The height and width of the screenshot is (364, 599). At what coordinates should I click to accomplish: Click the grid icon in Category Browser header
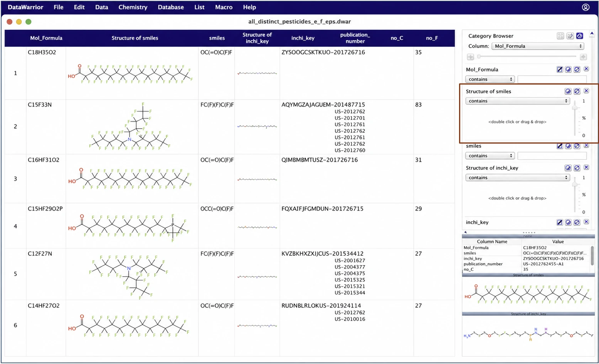(560, 36)
